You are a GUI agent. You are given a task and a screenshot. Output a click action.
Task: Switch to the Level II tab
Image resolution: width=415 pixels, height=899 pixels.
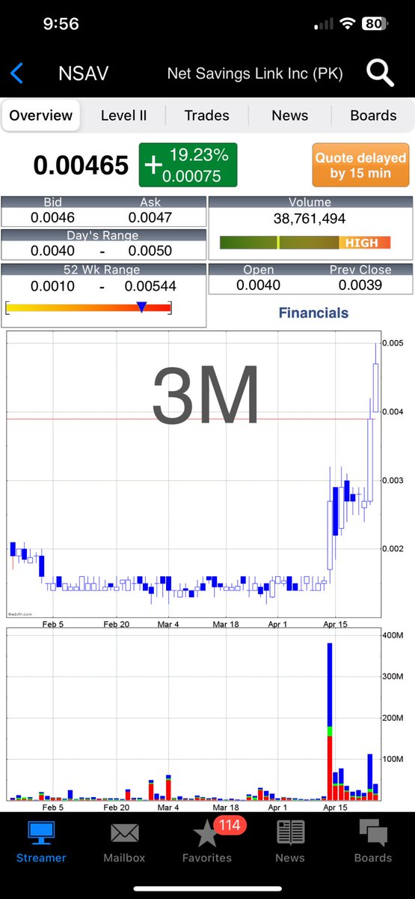123,115
